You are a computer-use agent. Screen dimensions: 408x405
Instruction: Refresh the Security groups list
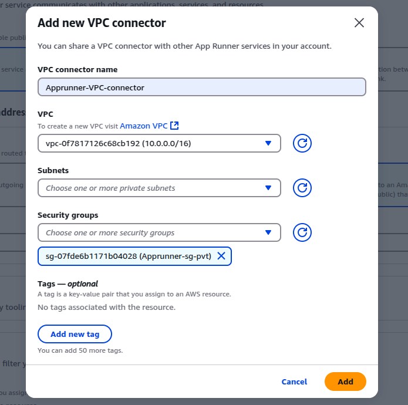[x=302, y=232]
